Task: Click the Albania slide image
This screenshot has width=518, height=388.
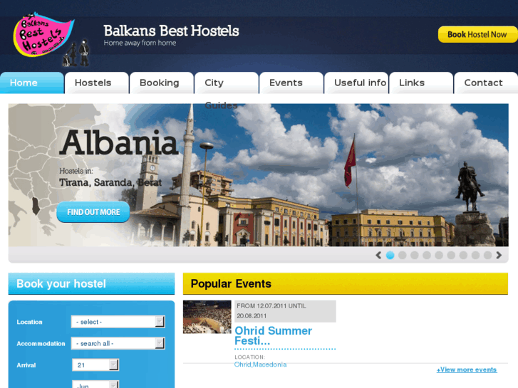Action: coord(259,175)
